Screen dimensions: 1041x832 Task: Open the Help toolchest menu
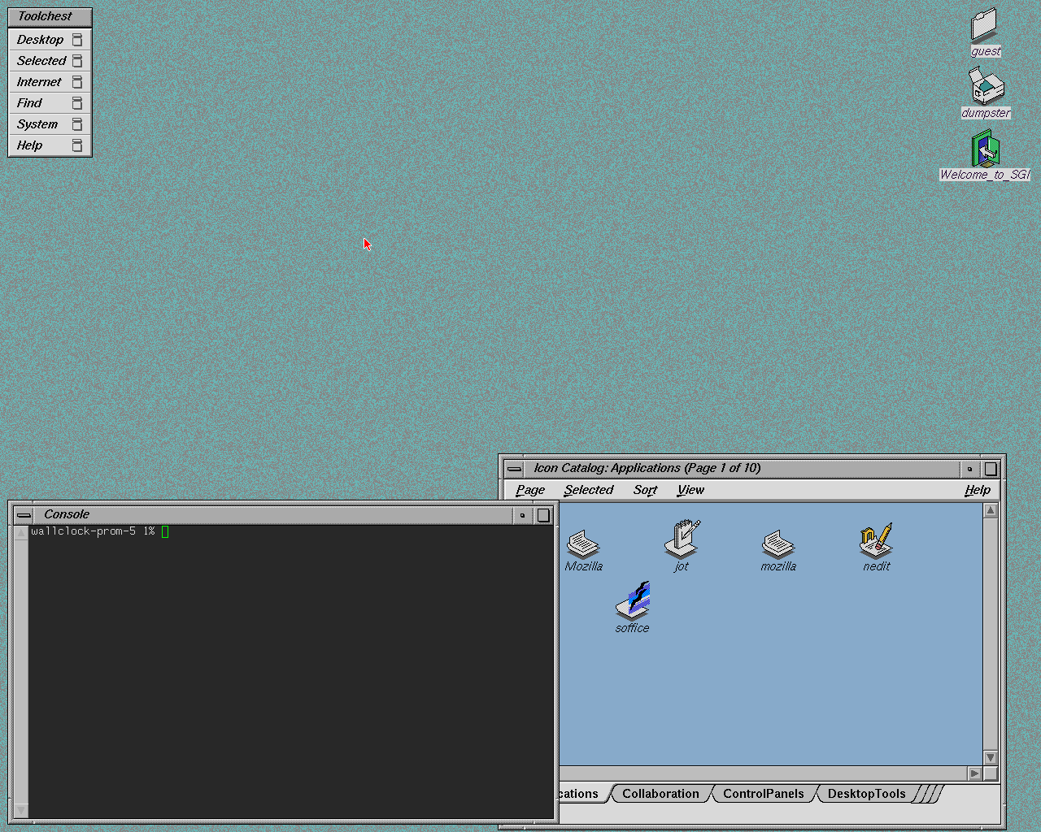click(x=50, y=145)
